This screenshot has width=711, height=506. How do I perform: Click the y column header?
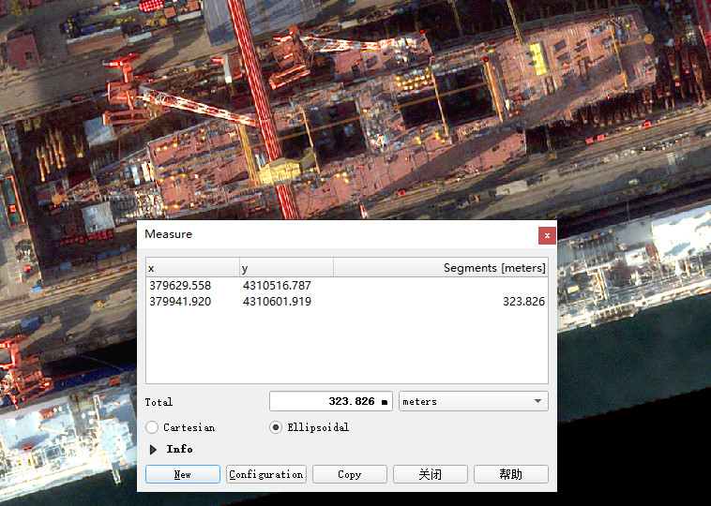[287, 268]
